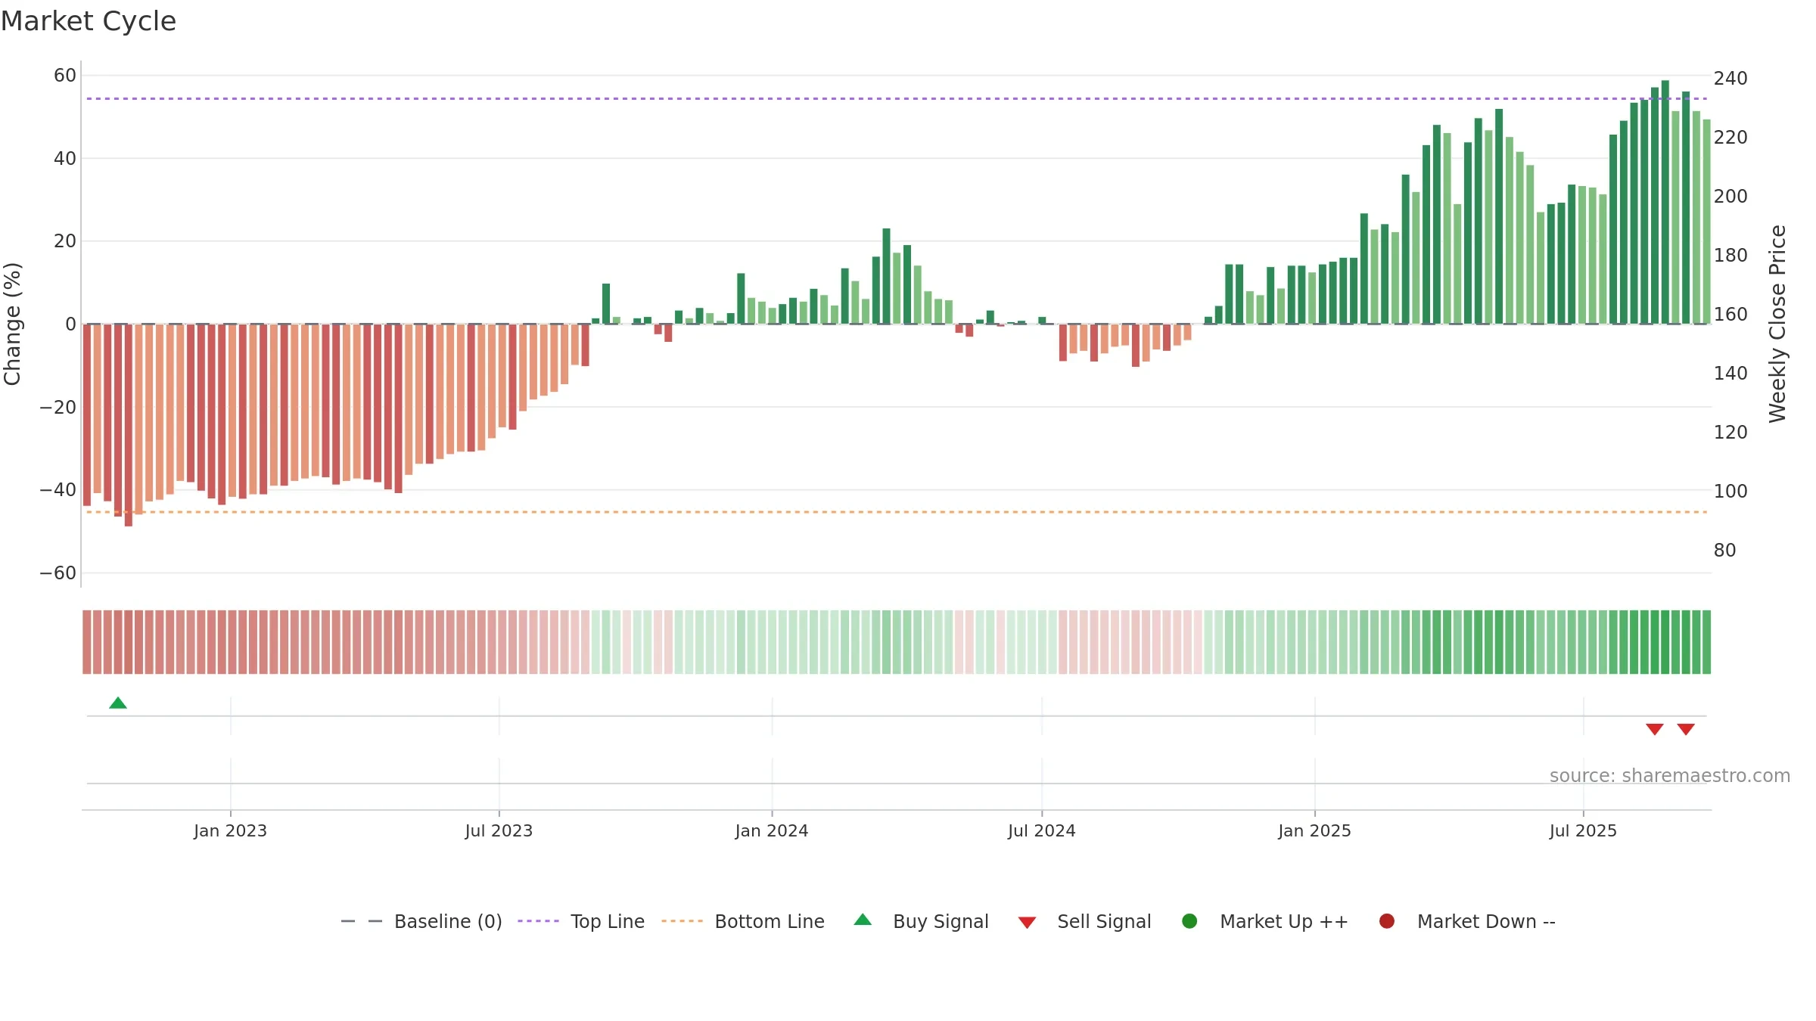Click the Jul 2025 axis label
Viewport: 1816px width, 1021px height.
[1583, 831]
